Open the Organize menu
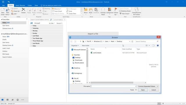 pos(75,45)
